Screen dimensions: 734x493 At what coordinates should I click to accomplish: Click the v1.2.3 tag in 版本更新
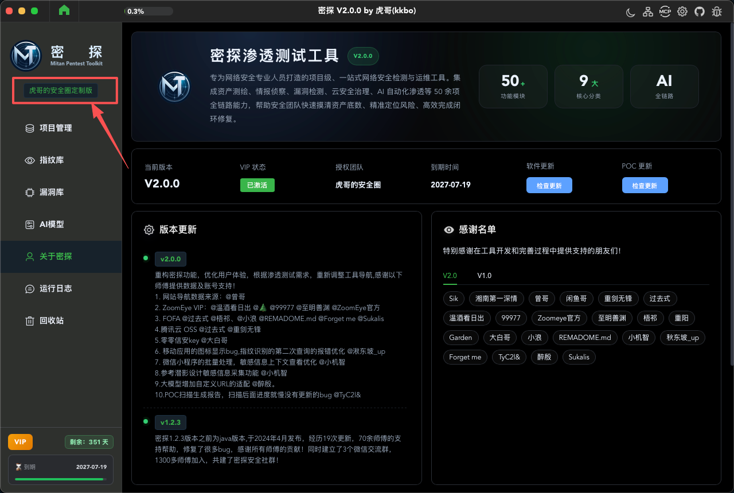[x=170, y=422]
